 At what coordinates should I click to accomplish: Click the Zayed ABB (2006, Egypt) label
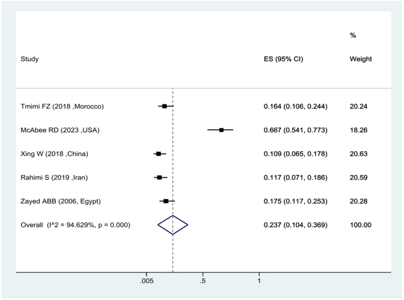click(60, 201)
